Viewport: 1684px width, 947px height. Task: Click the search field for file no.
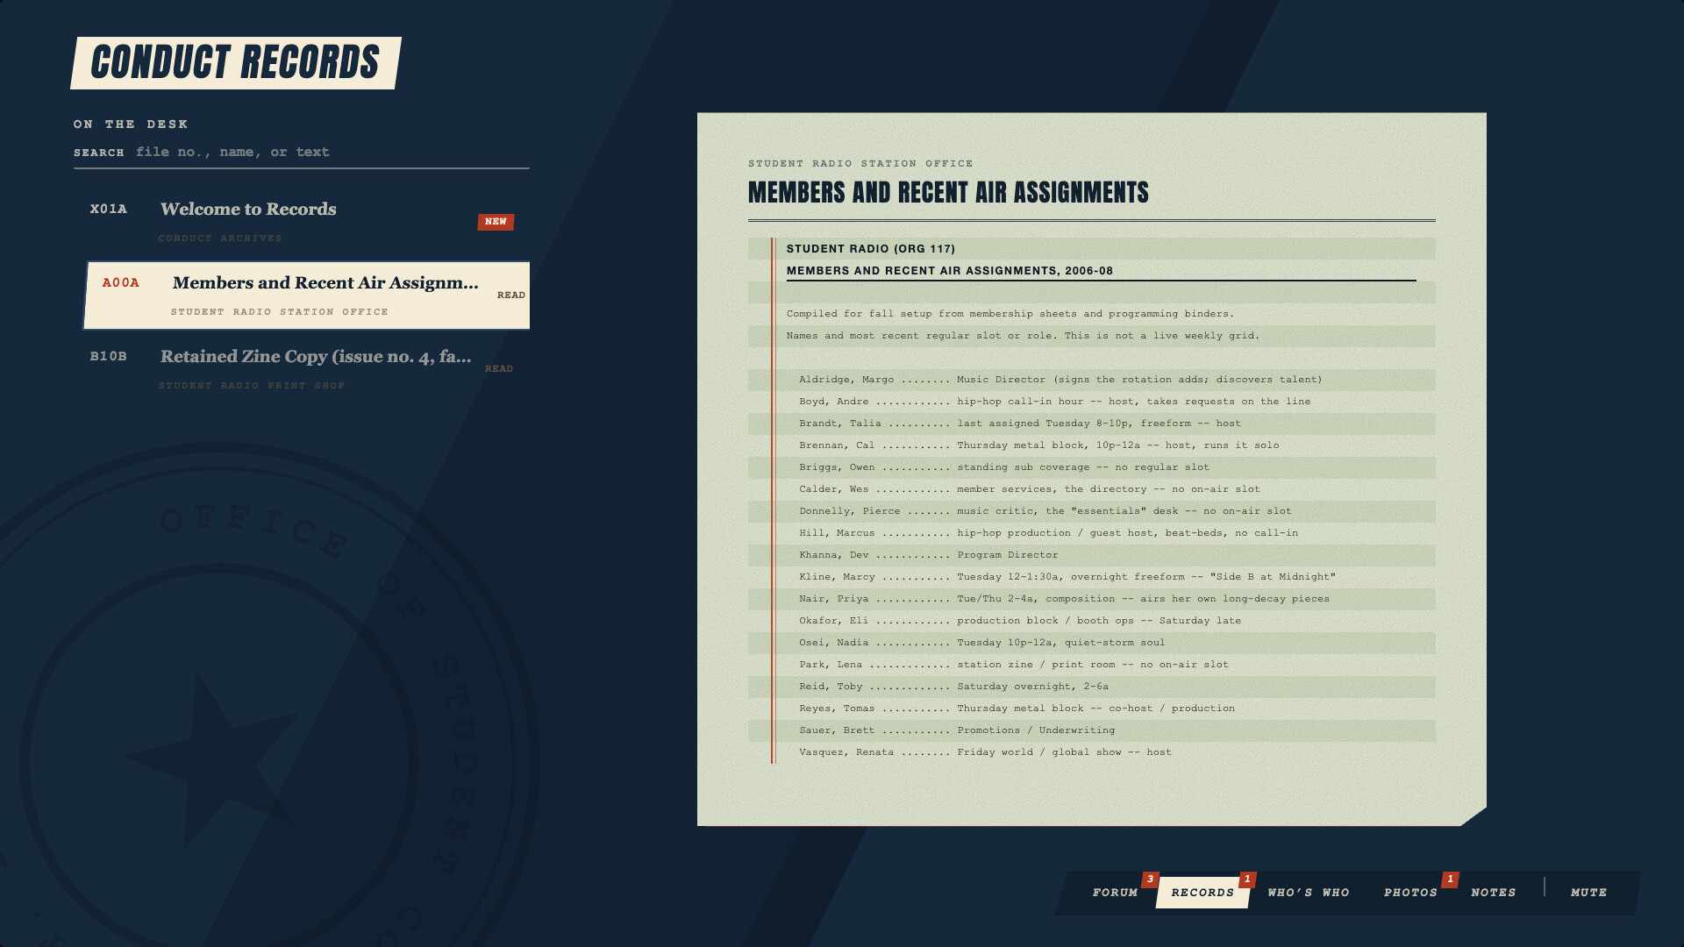tap(301, 153)
